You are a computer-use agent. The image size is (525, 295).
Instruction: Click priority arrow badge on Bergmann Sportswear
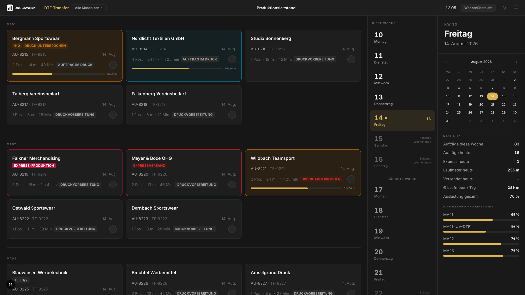pos(17,46)
